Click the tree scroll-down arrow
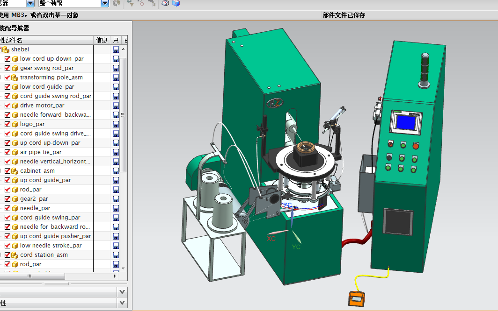 pos(124,269)
